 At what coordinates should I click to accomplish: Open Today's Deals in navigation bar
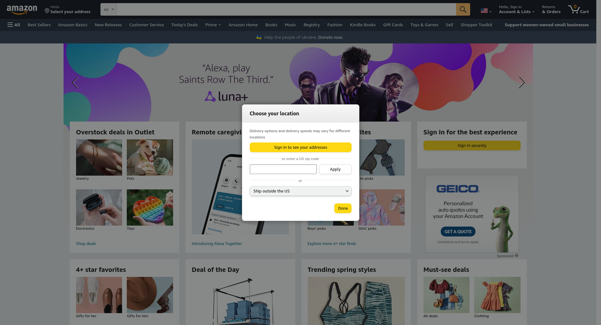point(184,25)
